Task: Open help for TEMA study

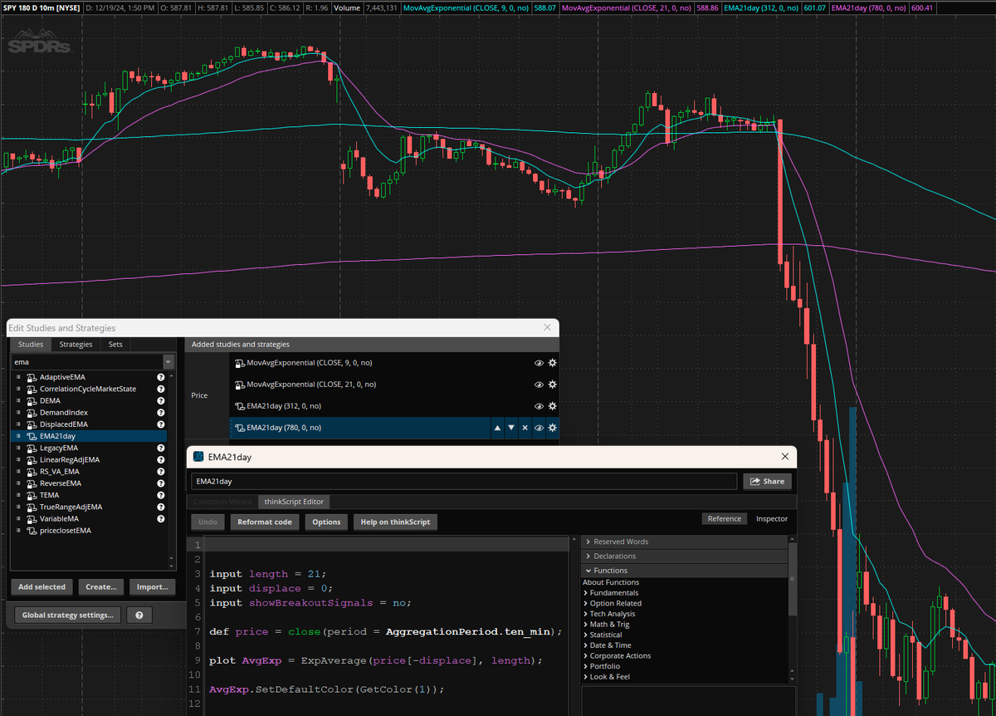Action: point(162,494)
